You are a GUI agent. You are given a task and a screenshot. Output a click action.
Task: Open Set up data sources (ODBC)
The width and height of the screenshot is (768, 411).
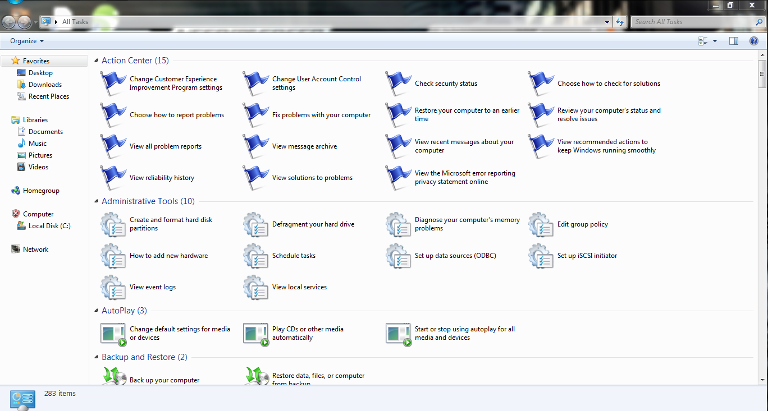pos(455,256)
